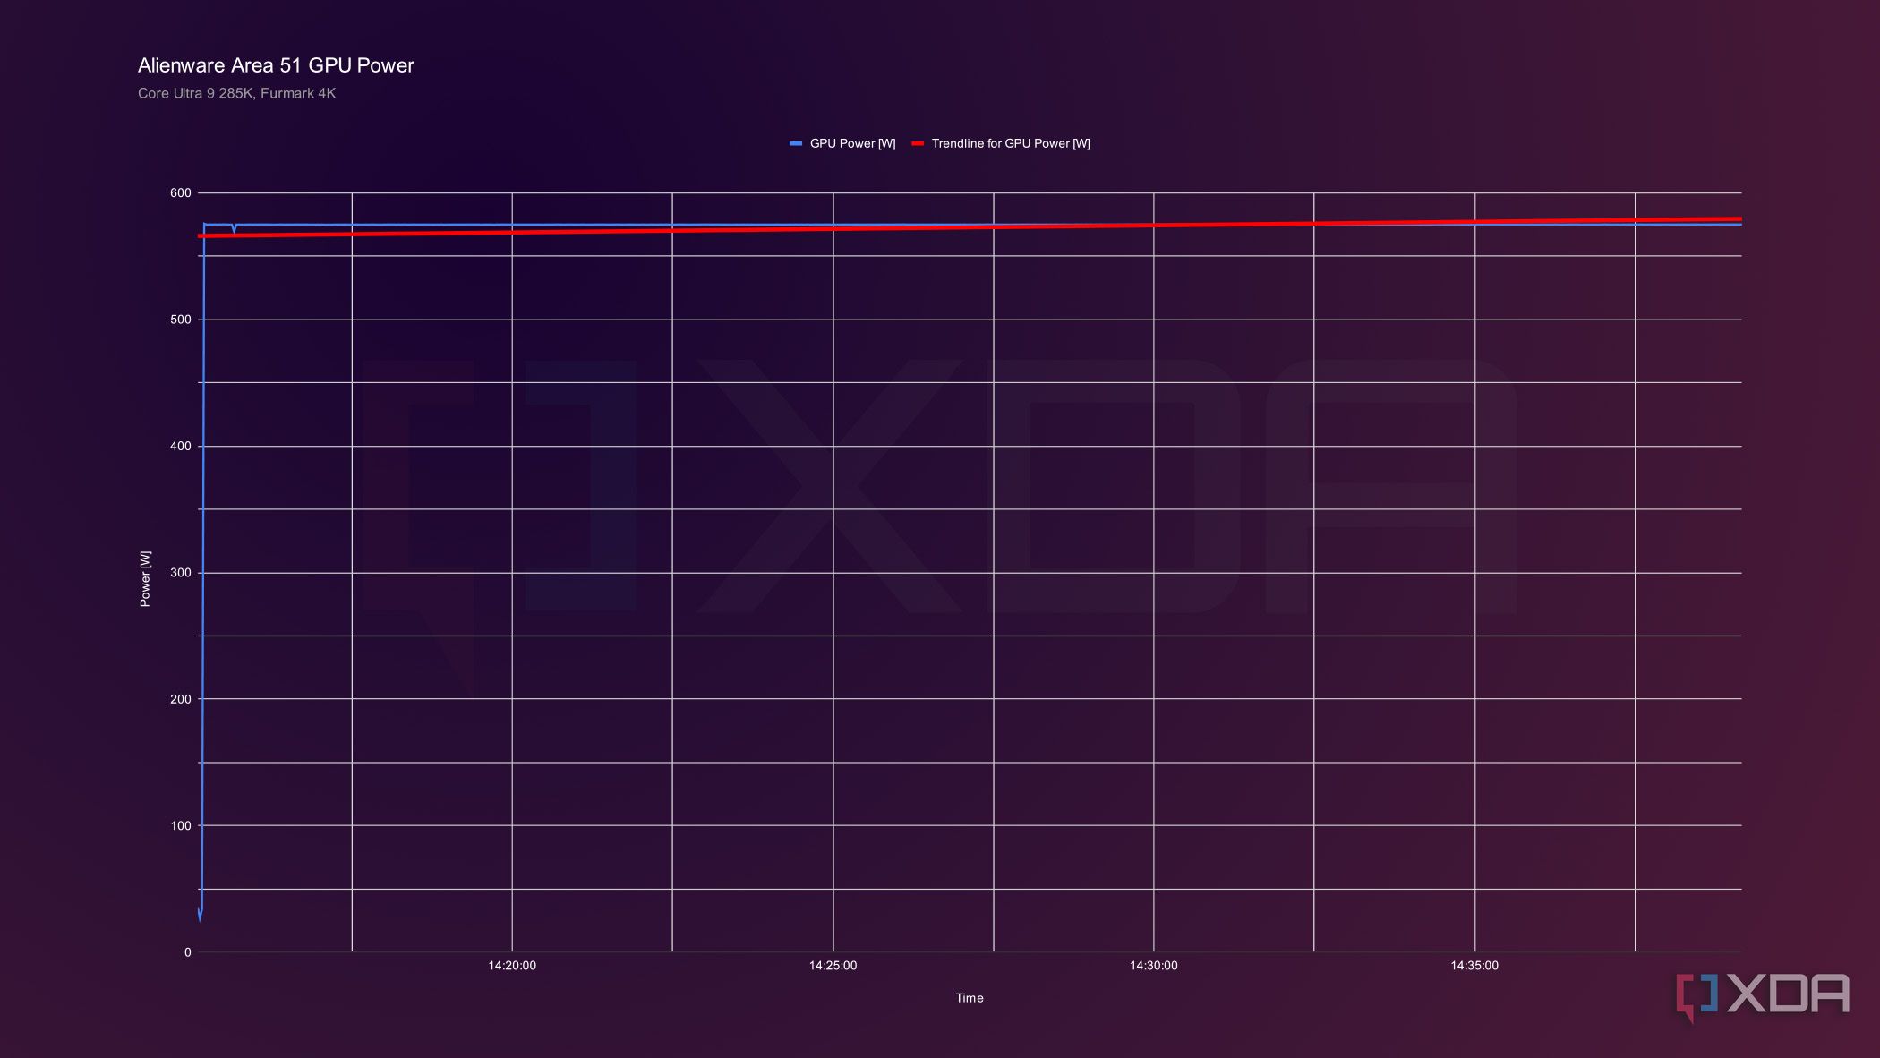Click the 400 y-axis value
The height and width of the screenshot is (1058, 1880).
(x=180, y=446)
